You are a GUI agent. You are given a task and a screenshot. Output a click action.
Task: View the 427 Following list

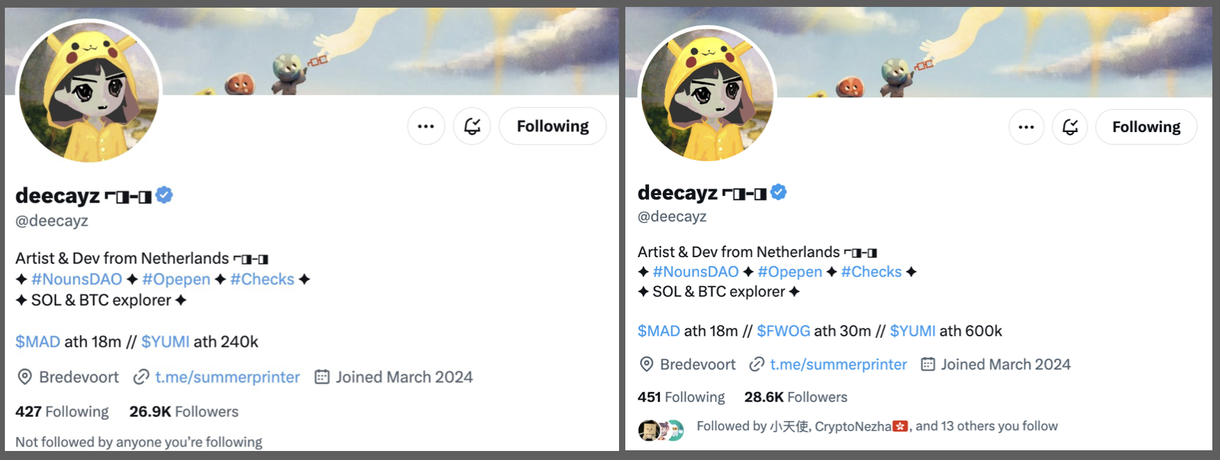(62, 411)
